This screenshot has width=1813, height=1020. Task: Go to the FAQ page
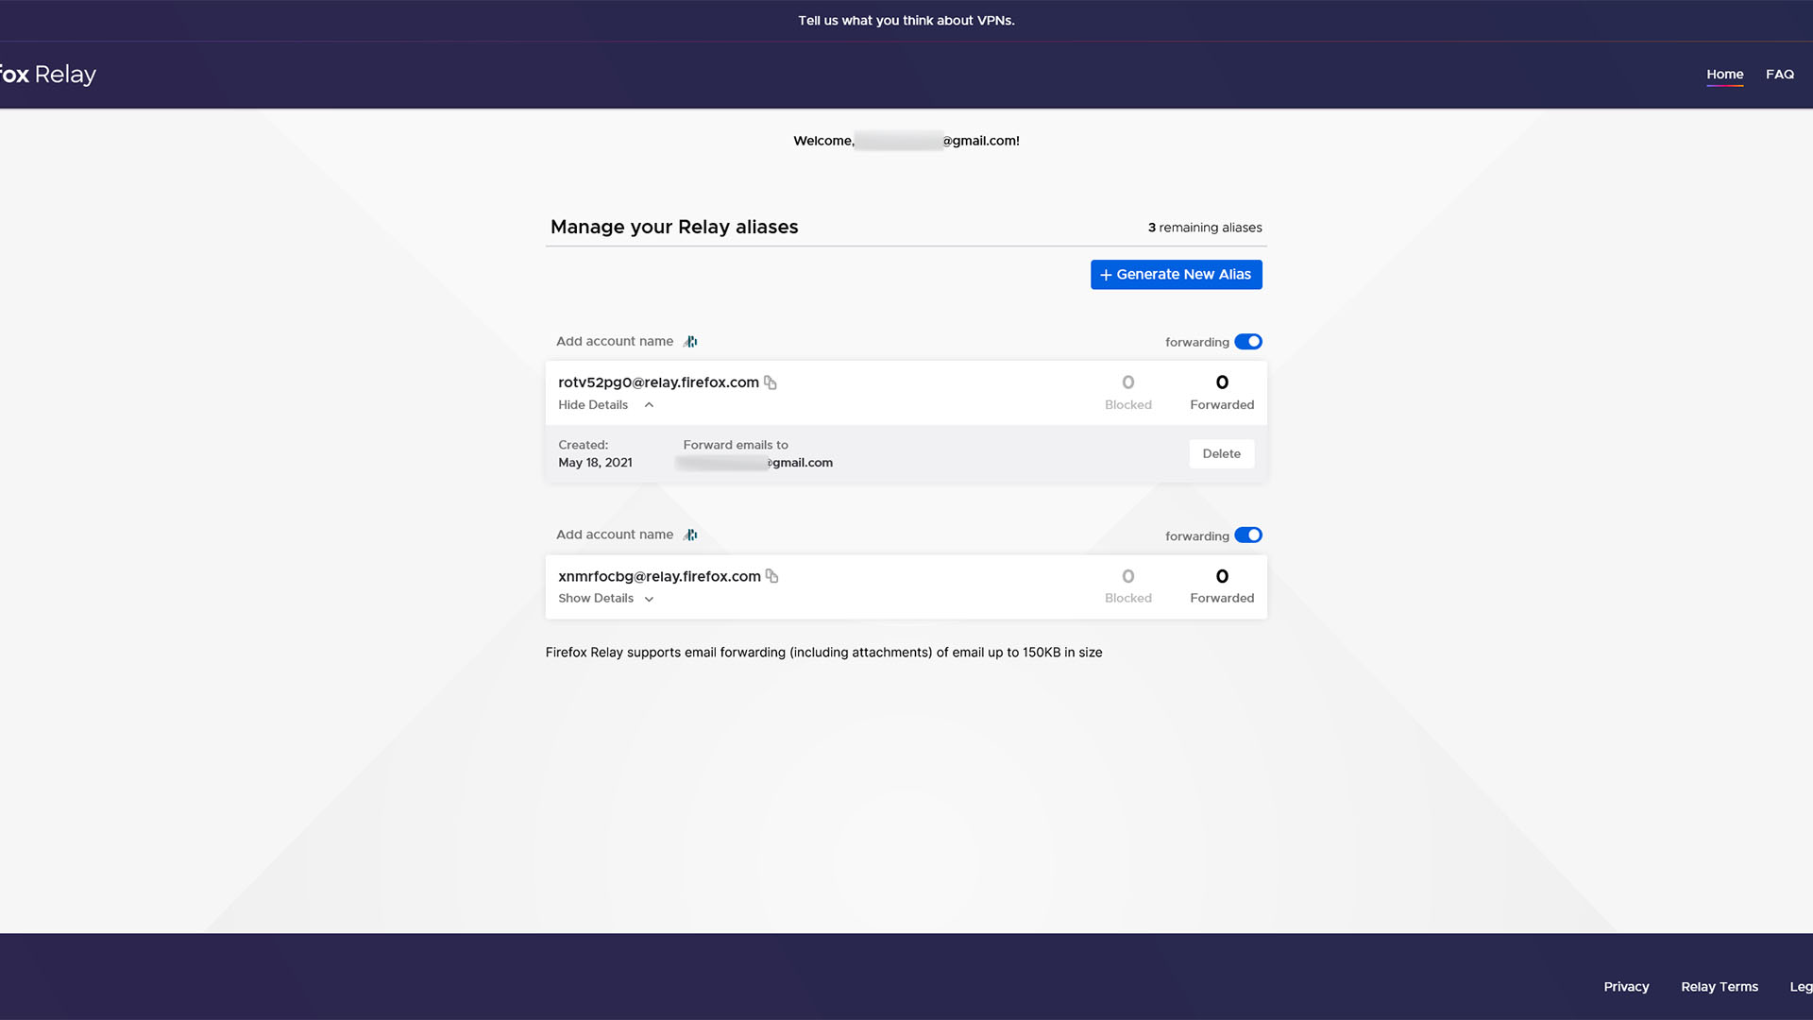pyautogui.click(x=1779, y=75)
